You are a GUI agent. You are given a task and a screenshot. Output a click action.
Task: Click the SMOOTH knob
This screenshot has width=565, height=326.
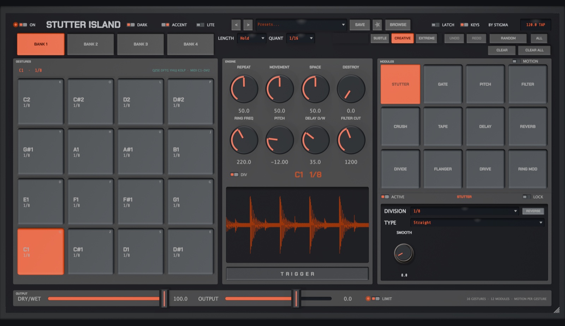click(x=404, y=253)
